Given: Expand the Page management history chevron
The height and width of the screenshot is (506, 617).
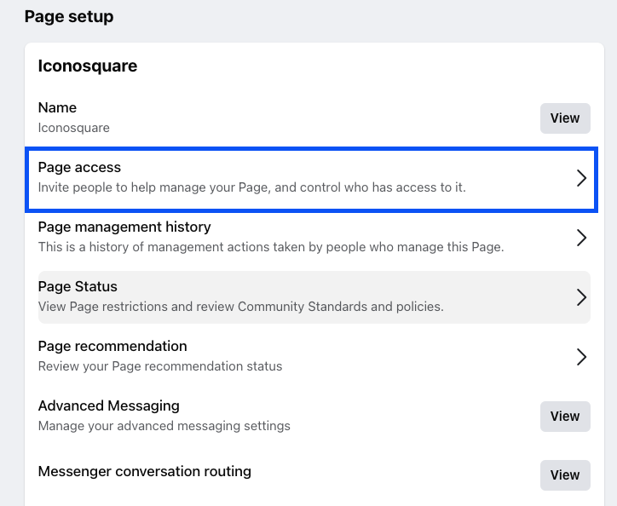Looking at the screenshot, I should [581, 238].
